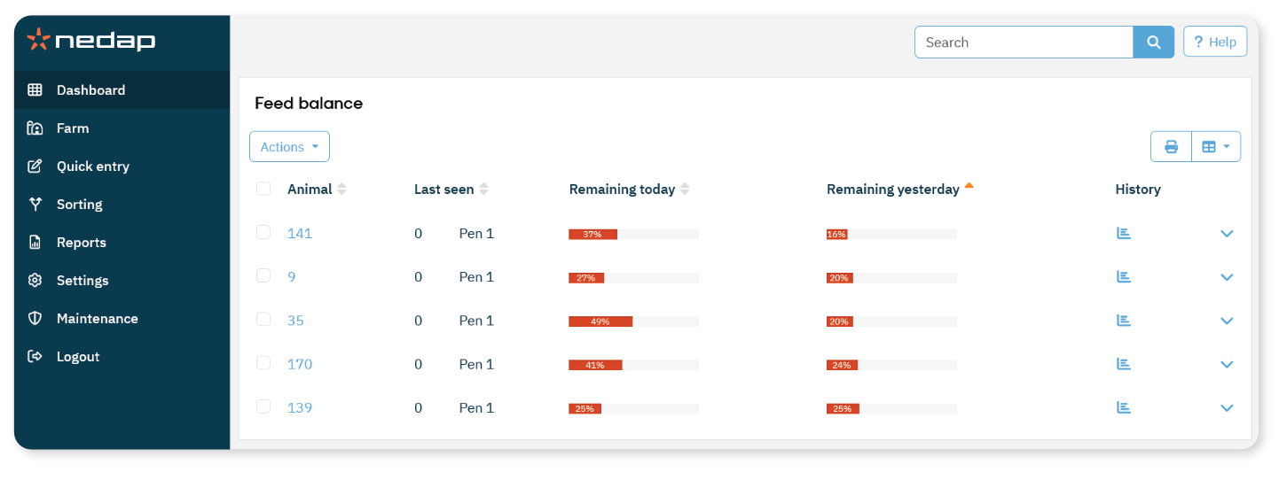
Task: Check the select-all header checkbox
Action: point(263,189)
